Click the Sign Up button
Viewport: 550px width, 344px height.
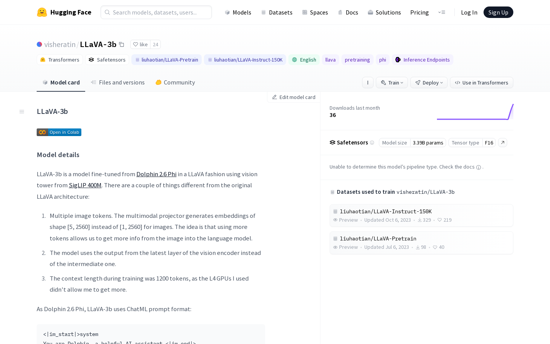(498, 12)
